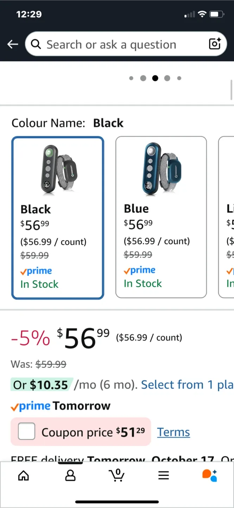
Task: Check the coupon price checkbox
Action: [x=27, y=431]
